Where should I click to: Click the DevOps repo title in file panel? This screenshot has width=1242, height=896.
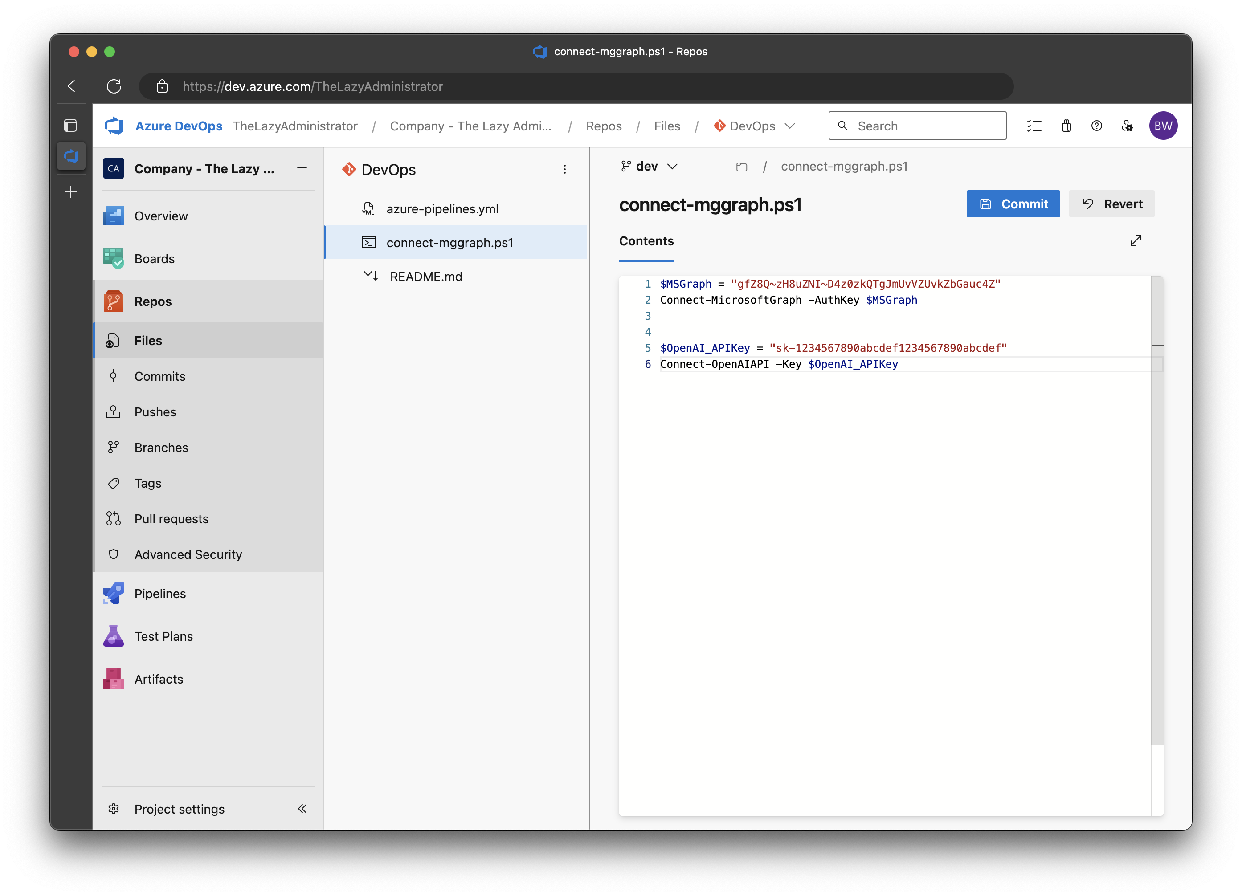(x=388, y=170)
